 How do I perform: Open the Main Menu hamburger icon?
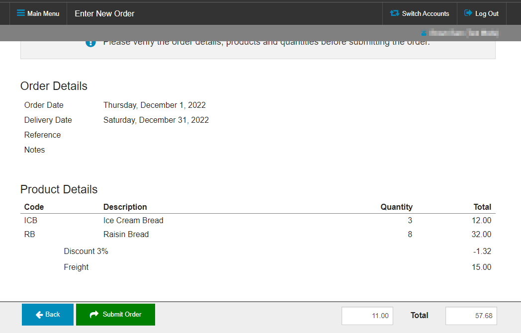pos(21,13)
